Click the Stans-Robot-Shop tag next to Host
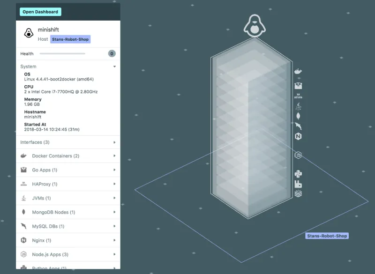The image size is (375, 274). pyautogui.click(x=70, y=39)
